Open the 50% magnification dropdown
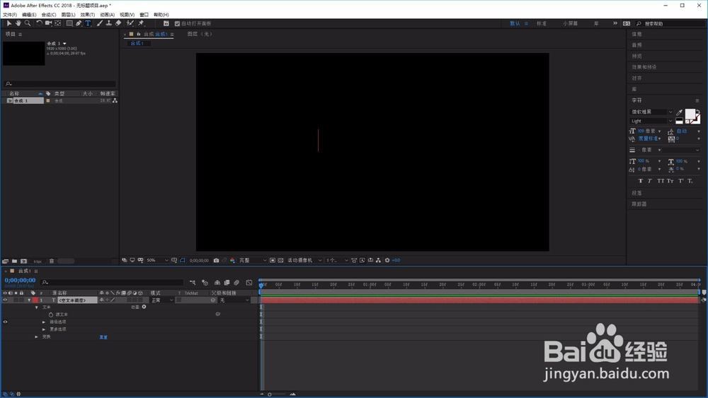The width and height of the screenshot is (708, 398). 157,260
